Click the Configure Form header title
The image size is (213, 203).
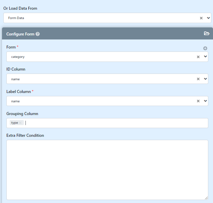tap(20, 34)
